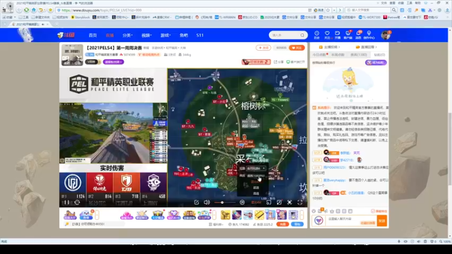
Task: Open the 2020 bookmark with green icon
Action: pos(270,17)
